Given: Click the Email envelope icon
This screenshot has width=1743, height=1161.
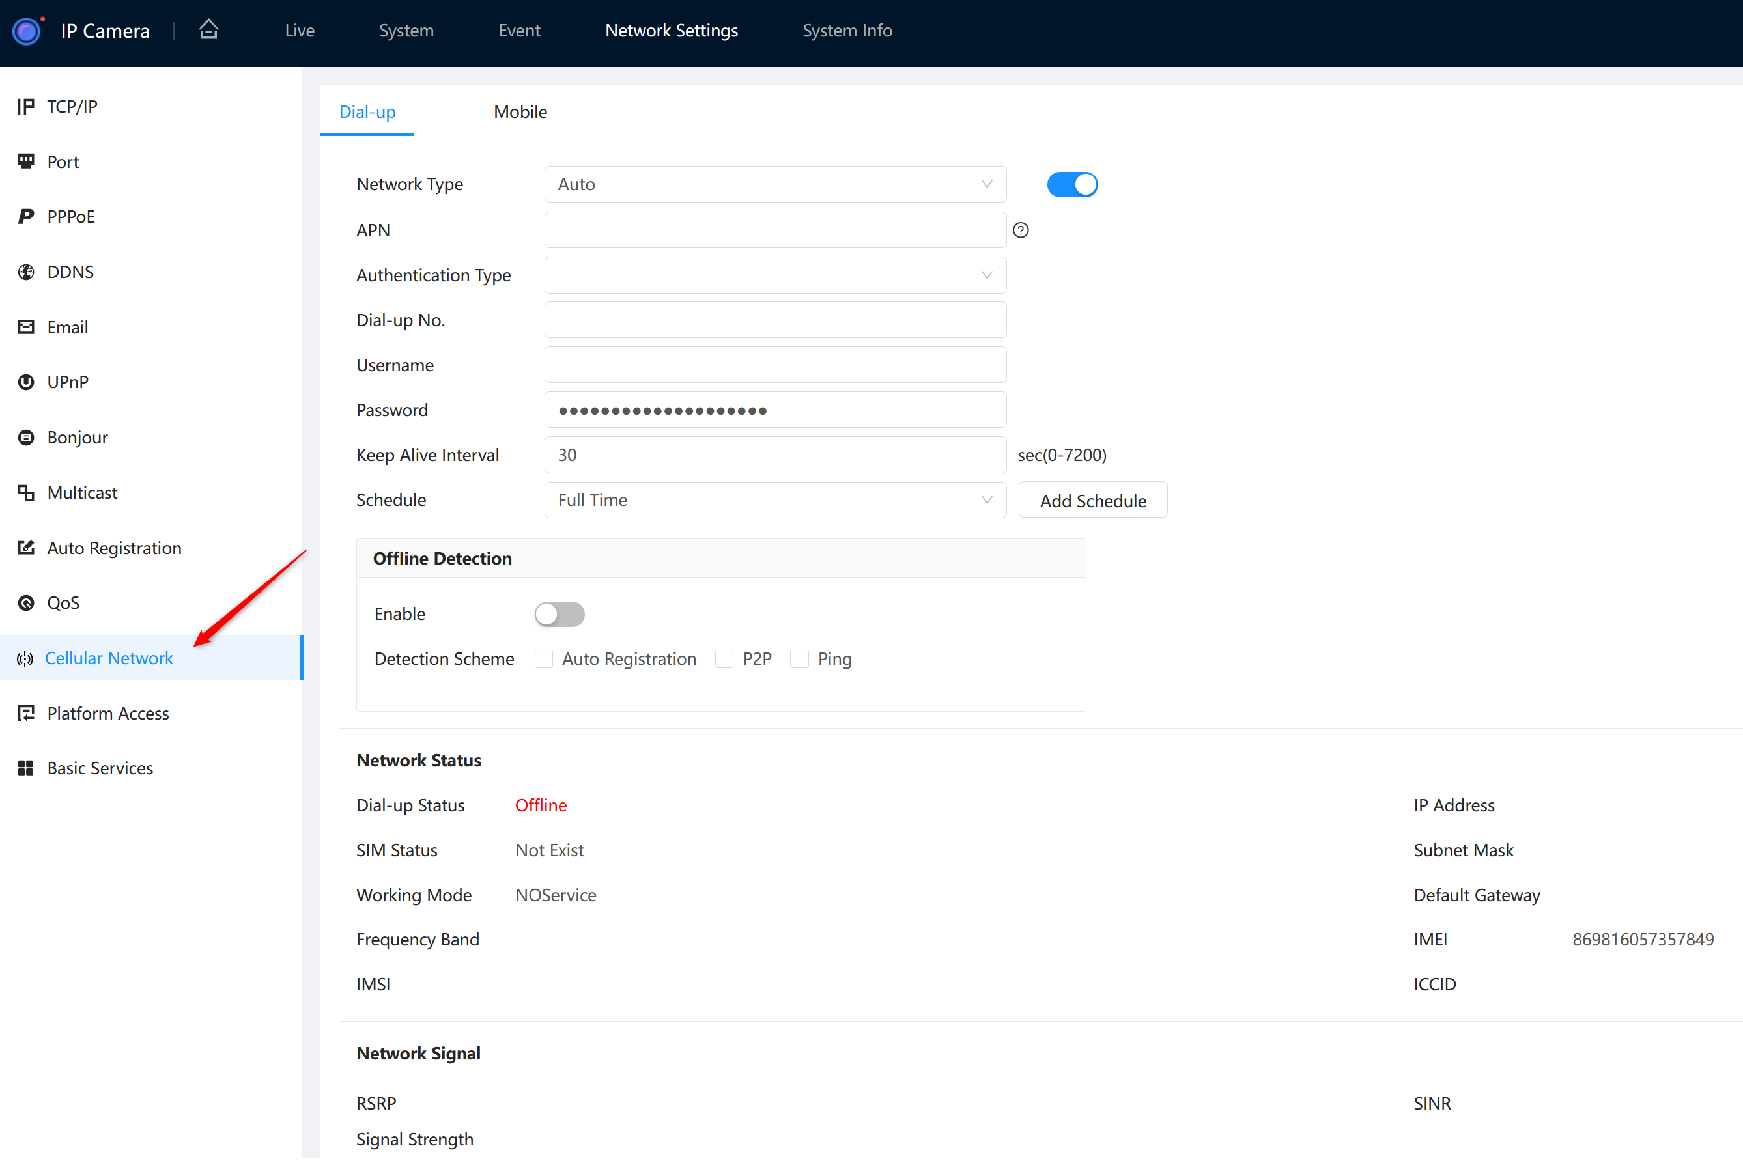Looking at the screenshot, I should pyautogui.click(x=26, y=328).
